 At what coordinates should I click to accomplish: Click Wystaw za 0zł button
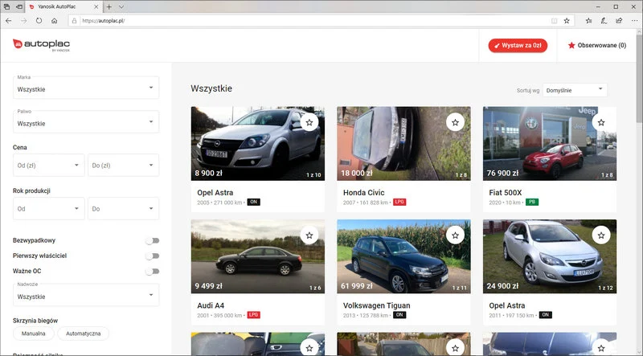tap(518, 46)
